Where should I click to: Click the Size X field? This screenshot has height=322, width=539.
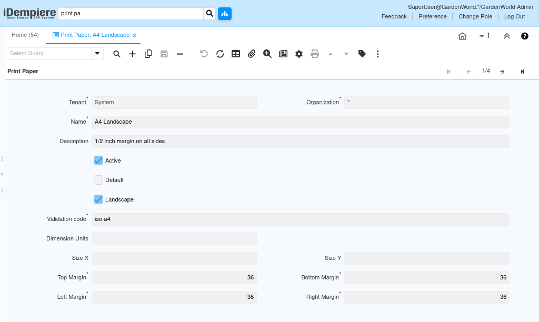[174, 258]
